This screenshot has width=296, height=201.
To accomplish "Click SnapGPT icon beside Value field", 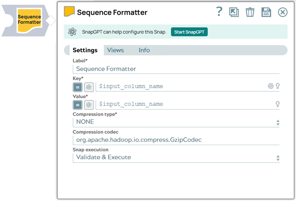I will pos(89,105).
